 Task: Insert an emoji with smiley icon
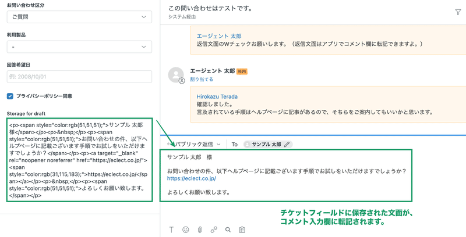coord(186,229)
